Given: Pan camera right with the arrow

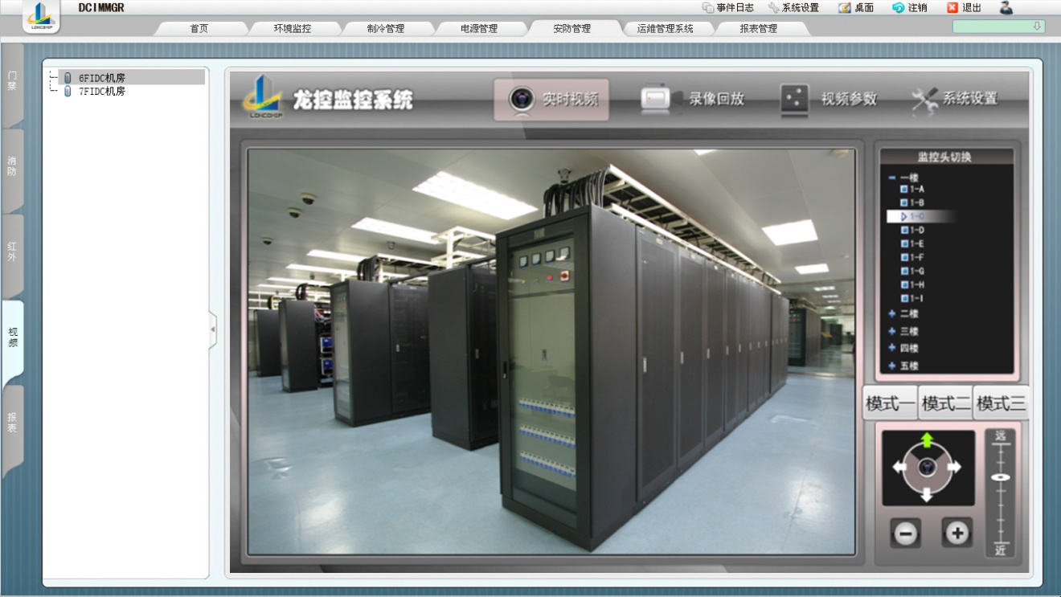Looking at the screenshot, I should (x=954, y=467).
